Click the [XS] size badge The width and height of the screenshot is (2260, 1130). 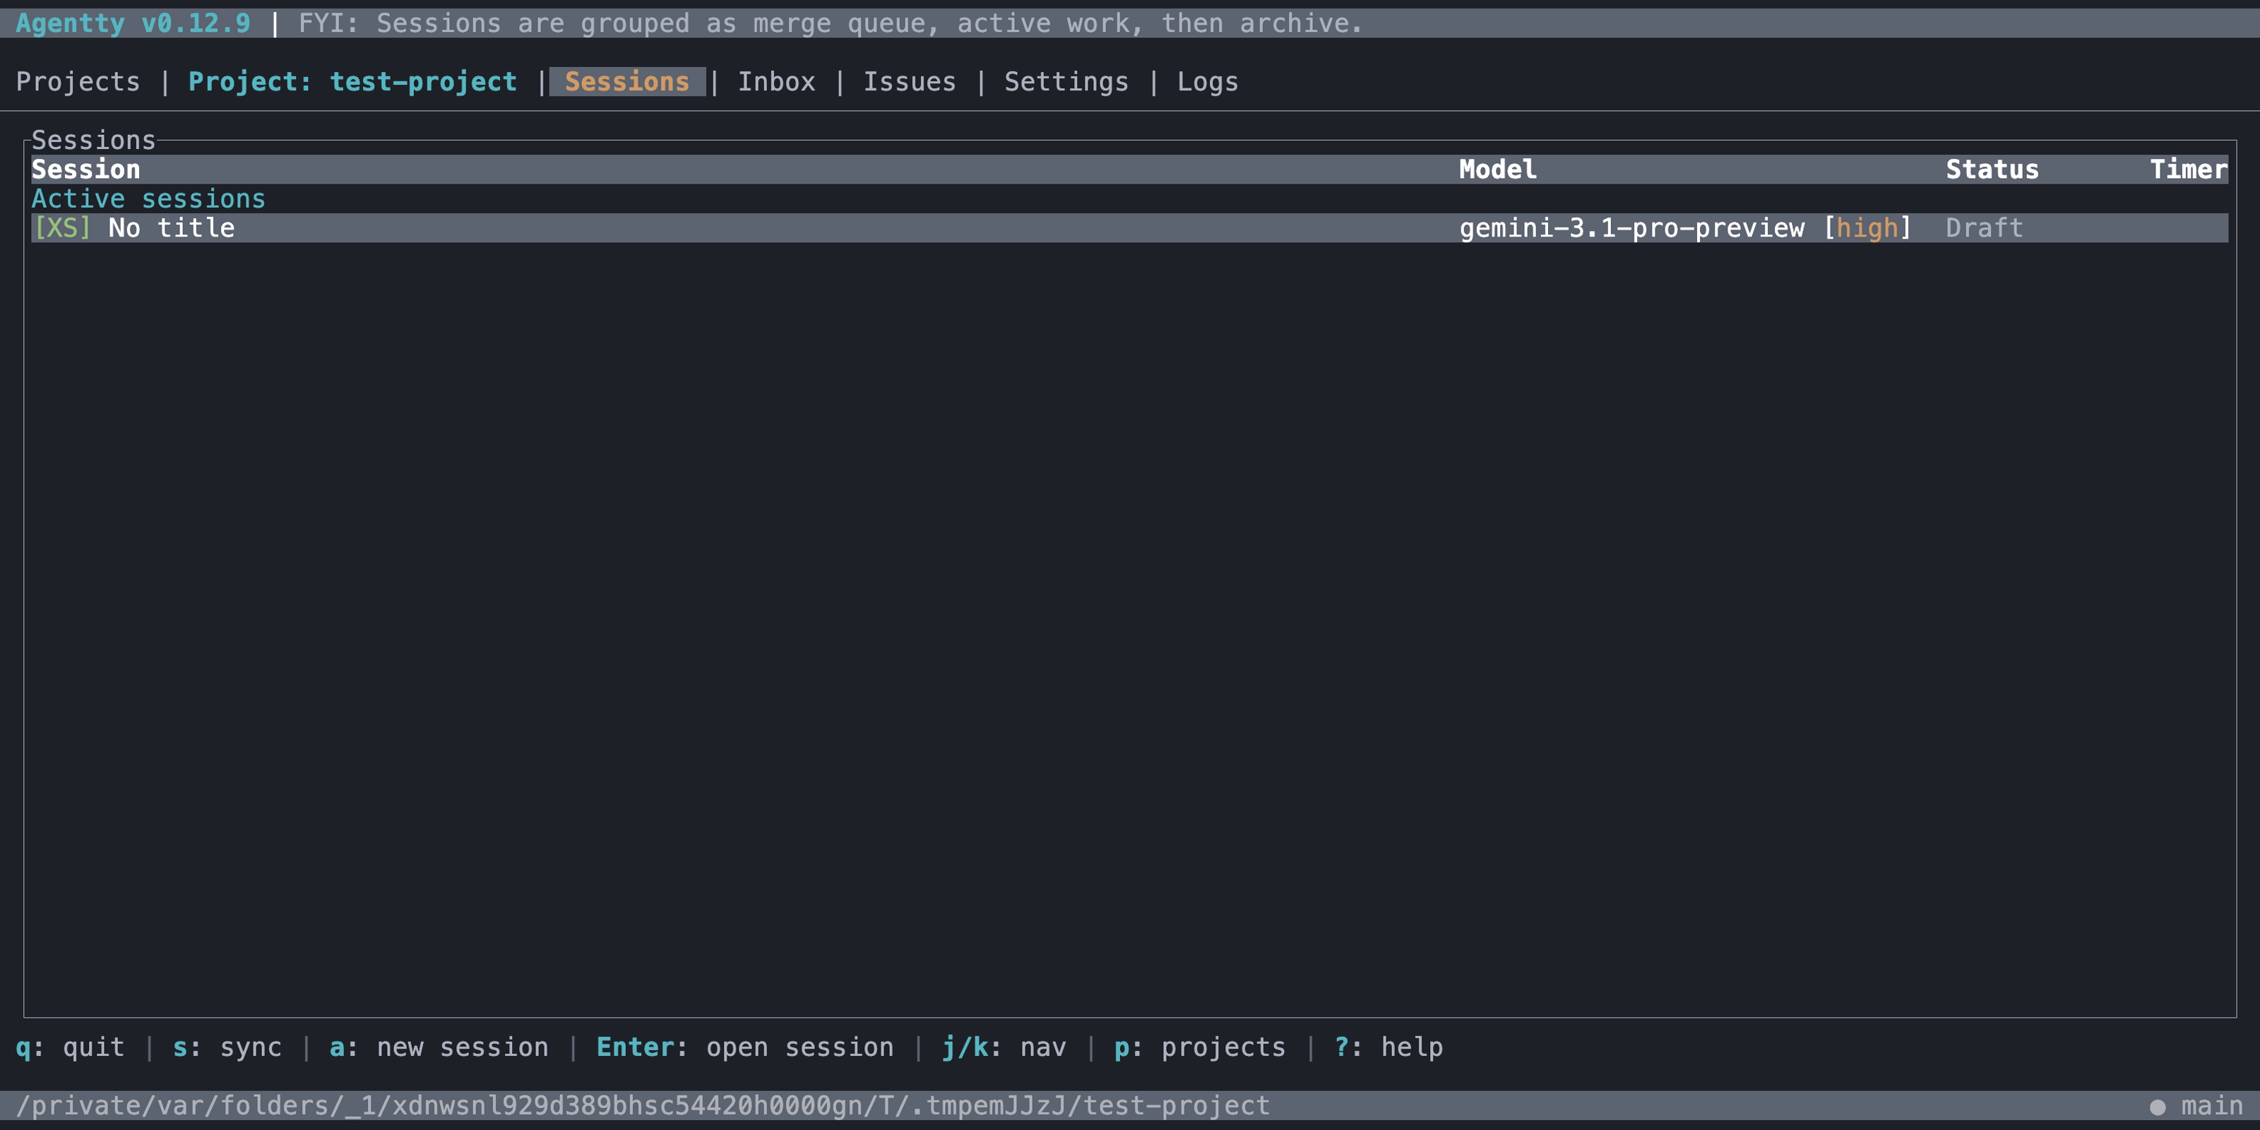tap(62, 228)
